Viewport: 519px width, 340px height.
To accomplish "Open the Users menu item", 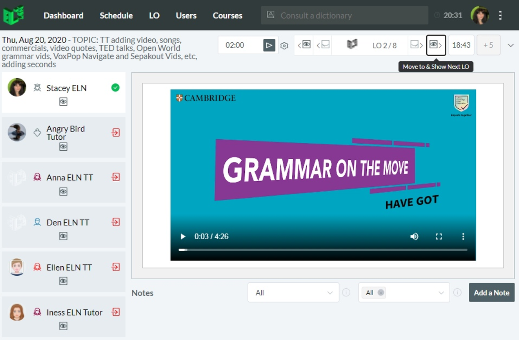I will click(186, 16).
